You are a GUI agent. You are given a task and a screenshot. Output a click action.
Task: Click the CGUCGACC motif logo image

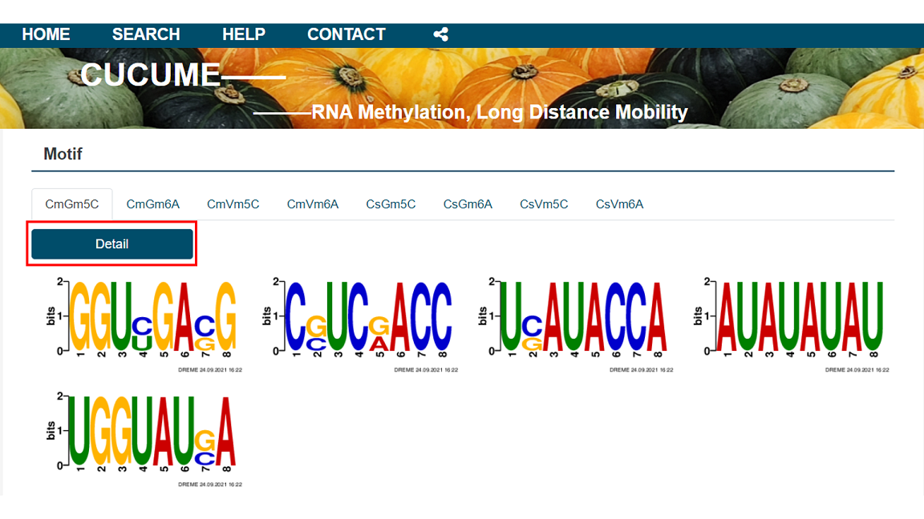point(359,324)
